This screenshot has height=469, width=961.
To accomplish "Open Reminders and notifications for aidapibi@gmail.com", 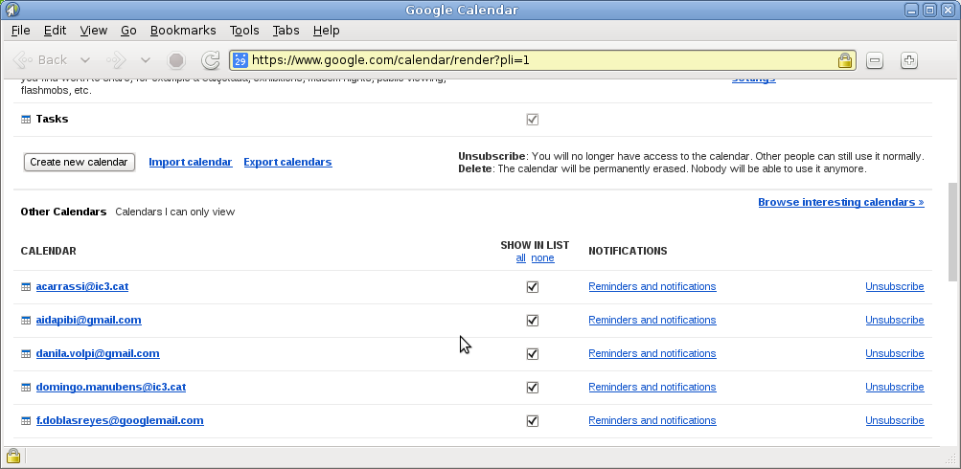I will pos(652,321).
